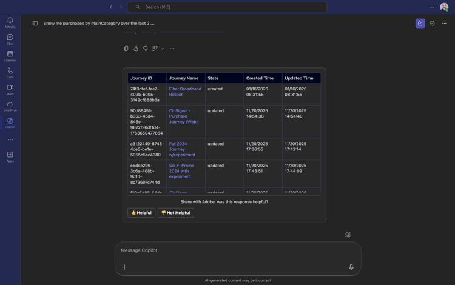The height and width of the screenshot is (285, 455).
Task: Click the search bar
Action: click(227, 7)
